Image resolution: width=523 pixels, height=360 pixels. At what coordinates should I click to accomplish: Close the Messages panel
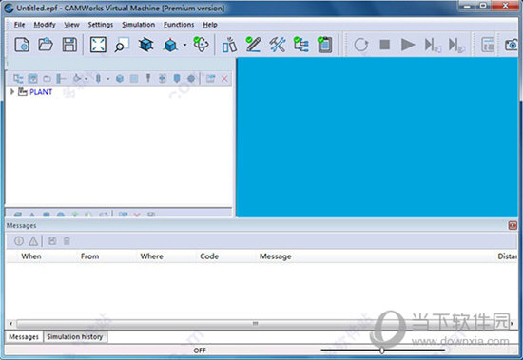click(513, 226)
